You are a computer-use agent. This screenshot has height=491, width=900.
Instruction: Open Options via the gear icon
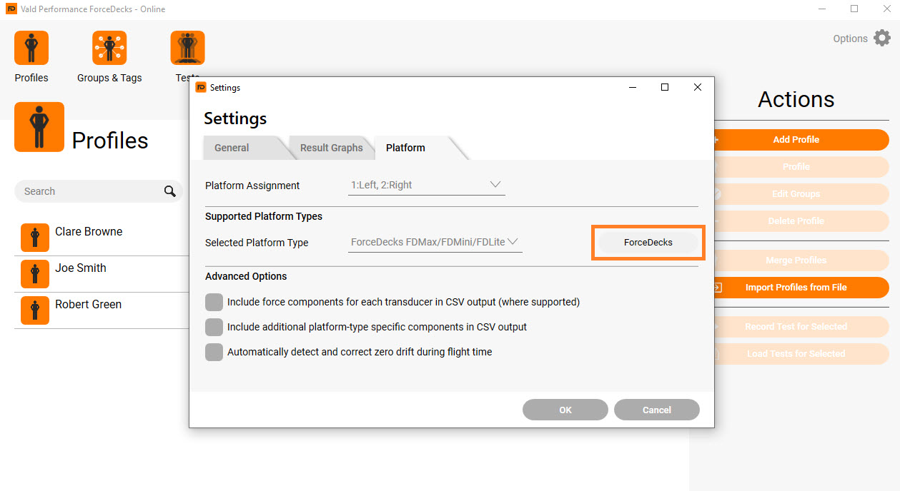[x=881, y=38]
